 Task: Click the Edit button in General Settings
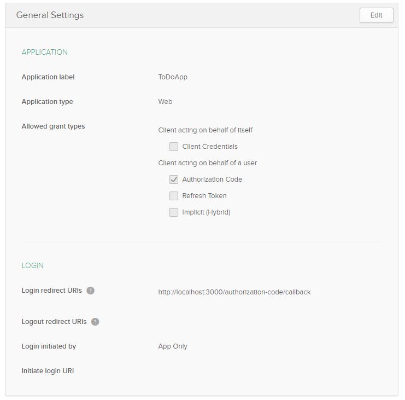(x=376, y=15)
